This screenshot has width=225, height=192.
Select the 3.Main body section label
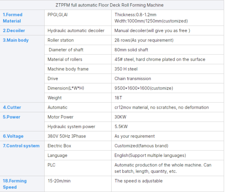[x=16, y=40]
